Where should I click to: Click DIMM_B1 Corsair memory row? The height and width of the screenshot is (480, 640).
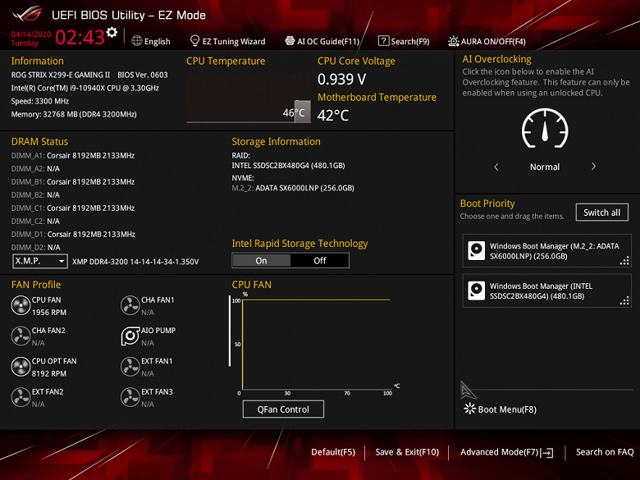click(x=73, y=181)
